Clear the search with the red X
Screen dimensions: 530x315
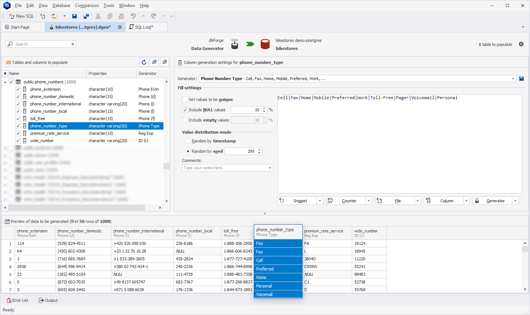[73, 44]
